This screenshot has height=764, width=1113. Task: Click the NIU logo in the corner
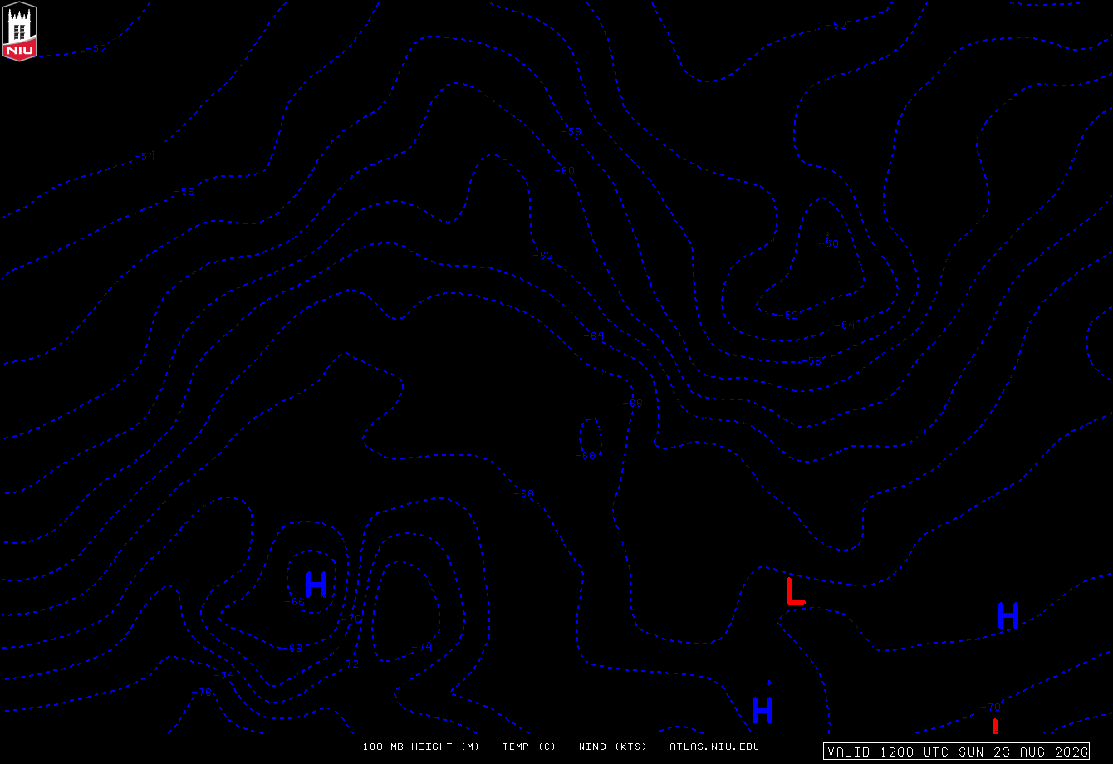pos(20,31)
